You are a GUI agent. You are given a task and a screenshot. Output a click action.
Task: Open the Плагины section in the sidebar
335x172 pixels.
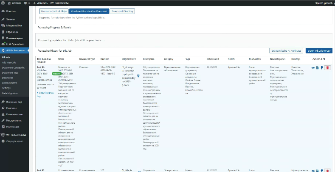tap(12, 108)
